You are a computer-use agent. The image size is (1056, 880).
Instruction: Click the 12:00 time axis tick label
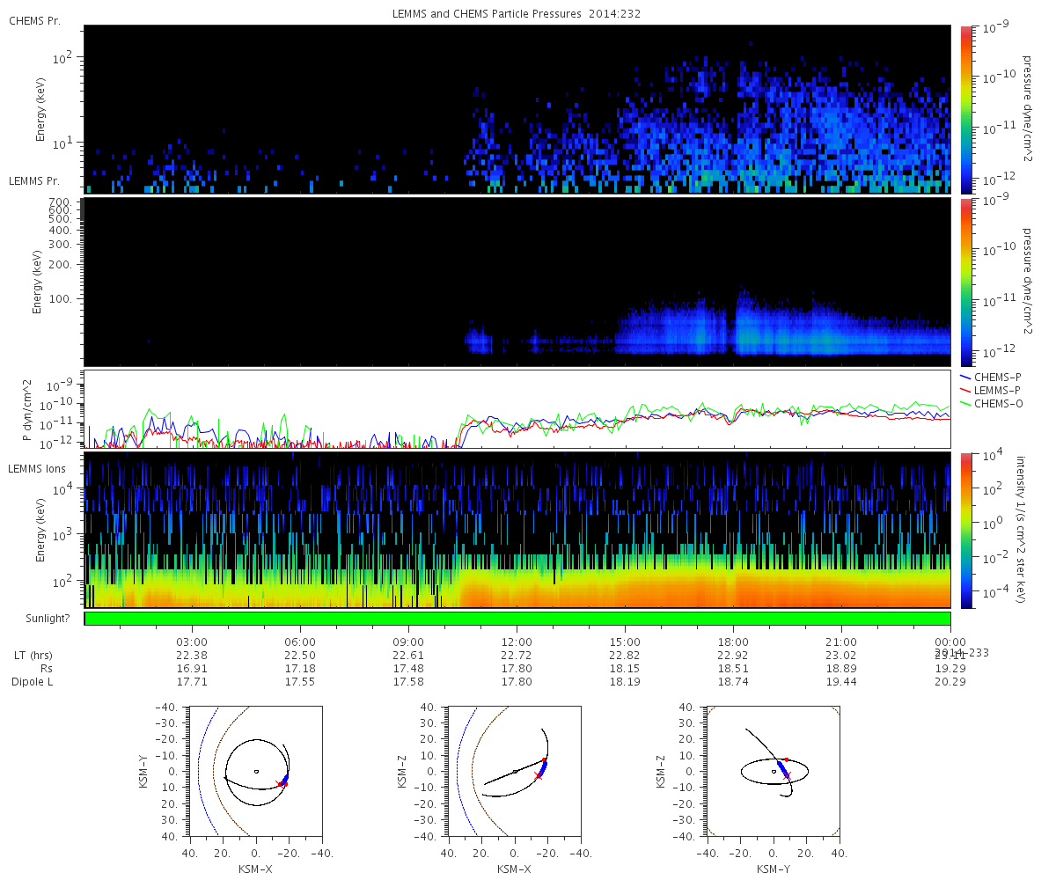click(517, 642)
